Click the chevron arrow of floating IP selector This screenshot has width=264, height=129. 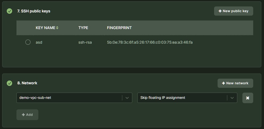pyautogui.click(x=232, y=98)
